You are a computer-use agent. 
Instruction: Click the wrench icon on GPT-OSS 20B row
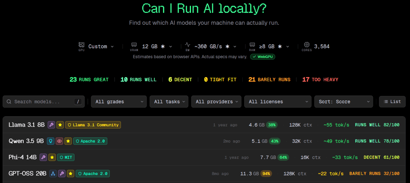click(x=62, y=173)
